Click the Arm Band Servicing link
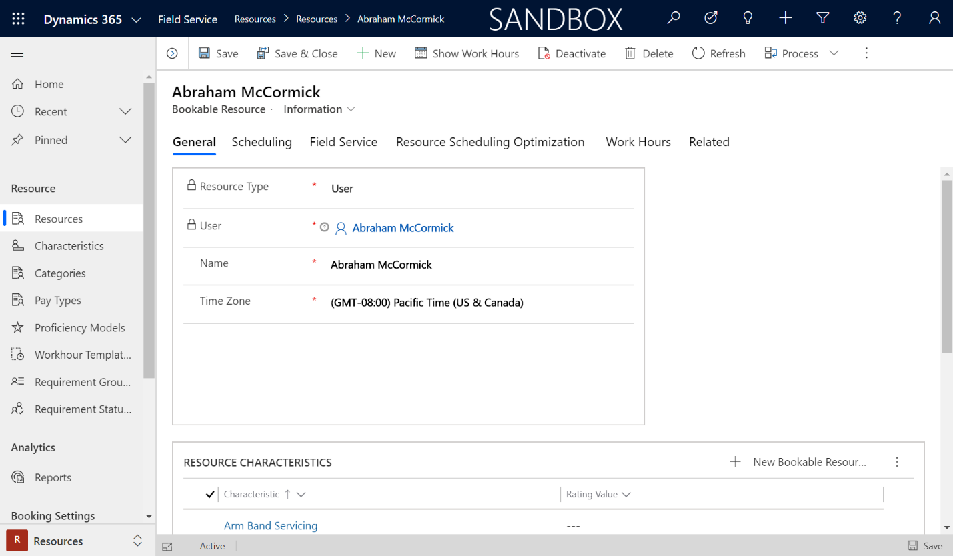Image resolution: width=953 pixels, height=556 pixels. pos(271,526)
